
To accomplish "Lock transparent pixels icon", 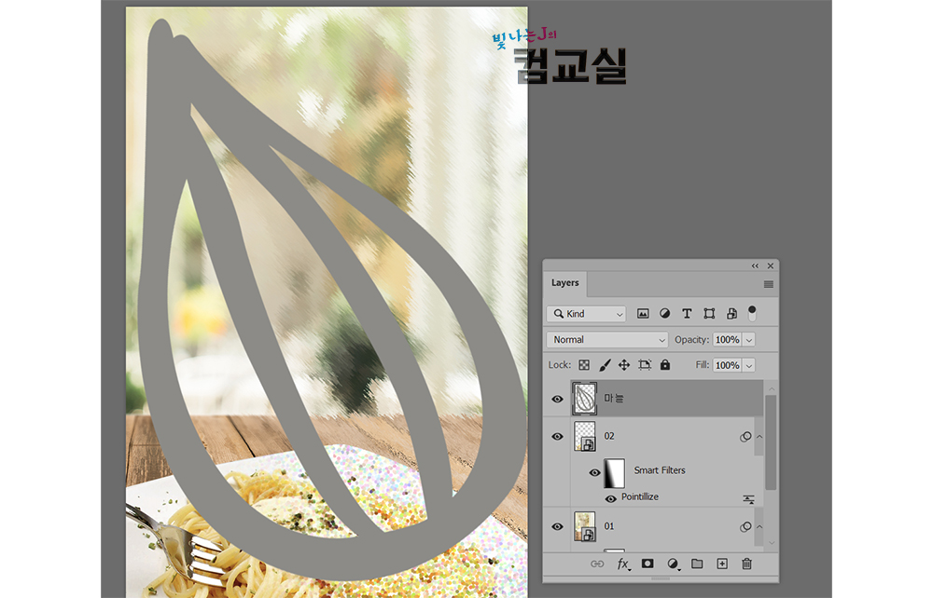I will coord(584,365).
